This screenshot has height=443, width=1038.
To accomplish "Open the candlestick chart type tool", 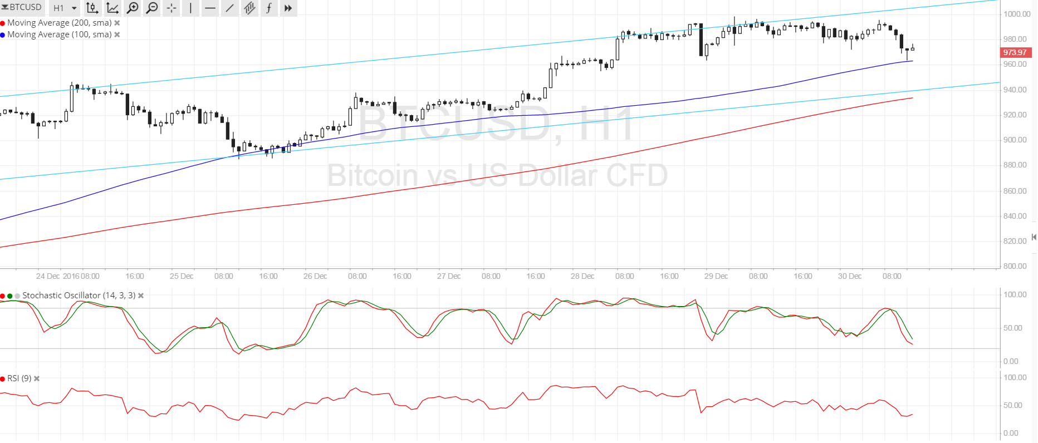I will point(92,8).
